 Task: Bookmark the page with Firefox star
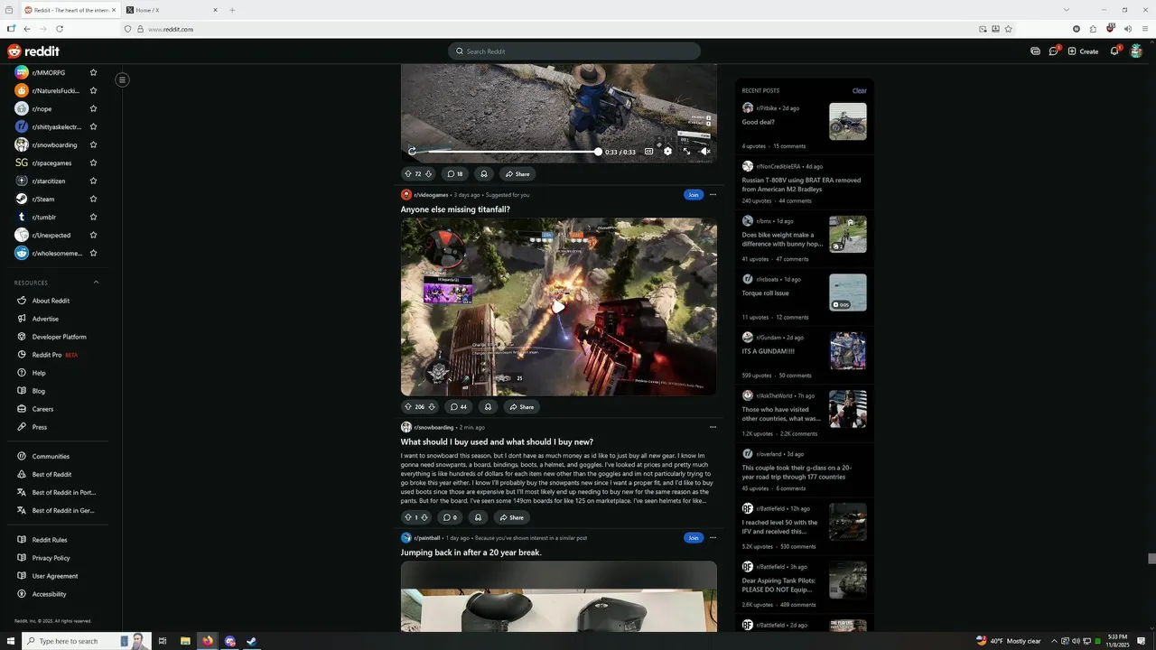(1008, 29)
